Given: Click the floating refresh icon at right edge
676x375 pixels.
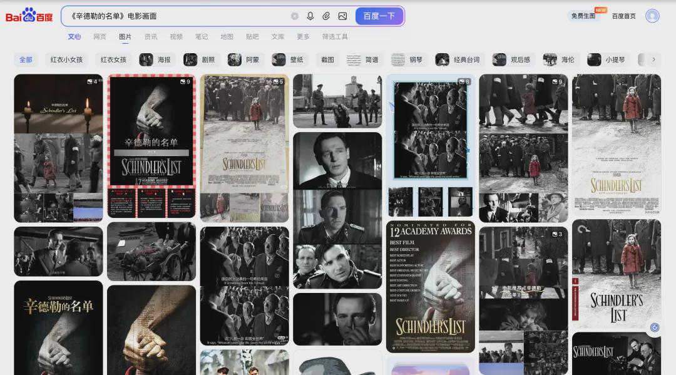Looking at the screenshot, I should [x=655, y=327].
